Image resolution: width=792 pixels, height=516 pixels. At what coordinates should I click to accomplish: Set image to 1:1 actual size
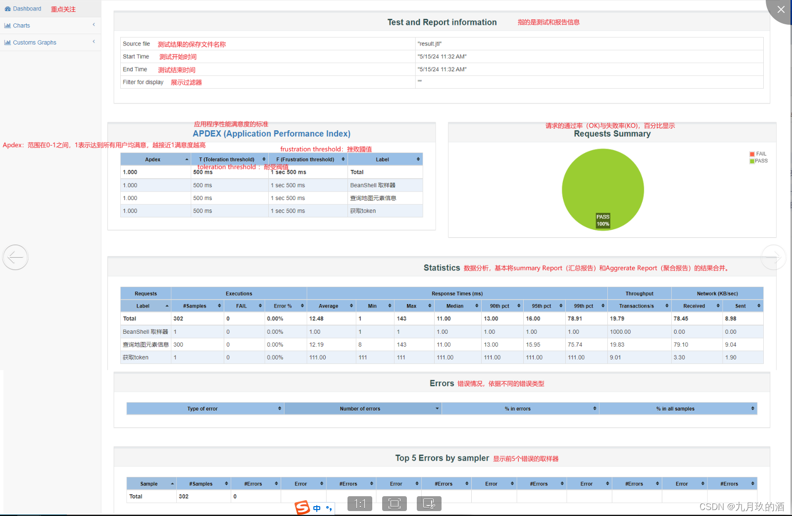click(x=360, y=504)
